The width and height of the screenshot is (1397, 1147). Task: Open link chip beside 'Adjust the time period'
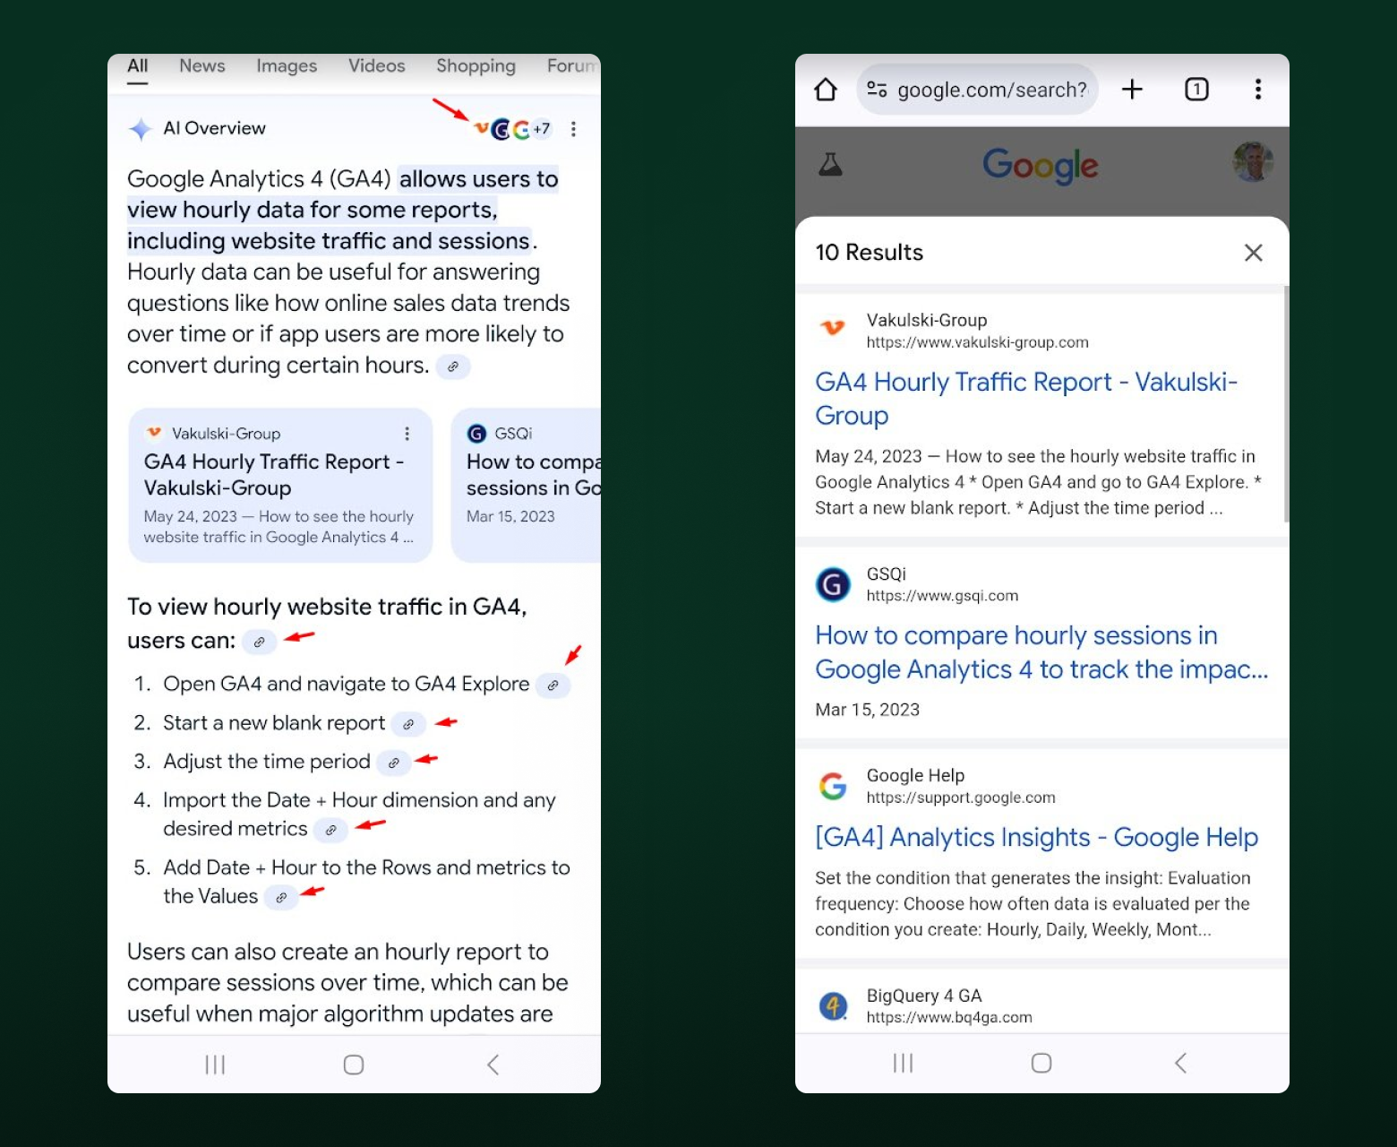pyautogui.click(x=393, y=763)
